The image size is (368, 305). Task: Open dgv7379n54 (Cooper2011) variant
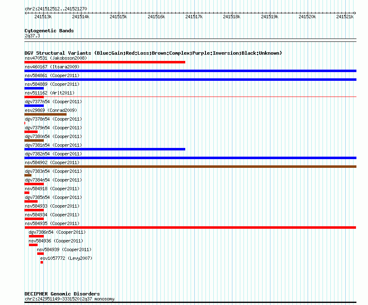(x=53, y=128)
